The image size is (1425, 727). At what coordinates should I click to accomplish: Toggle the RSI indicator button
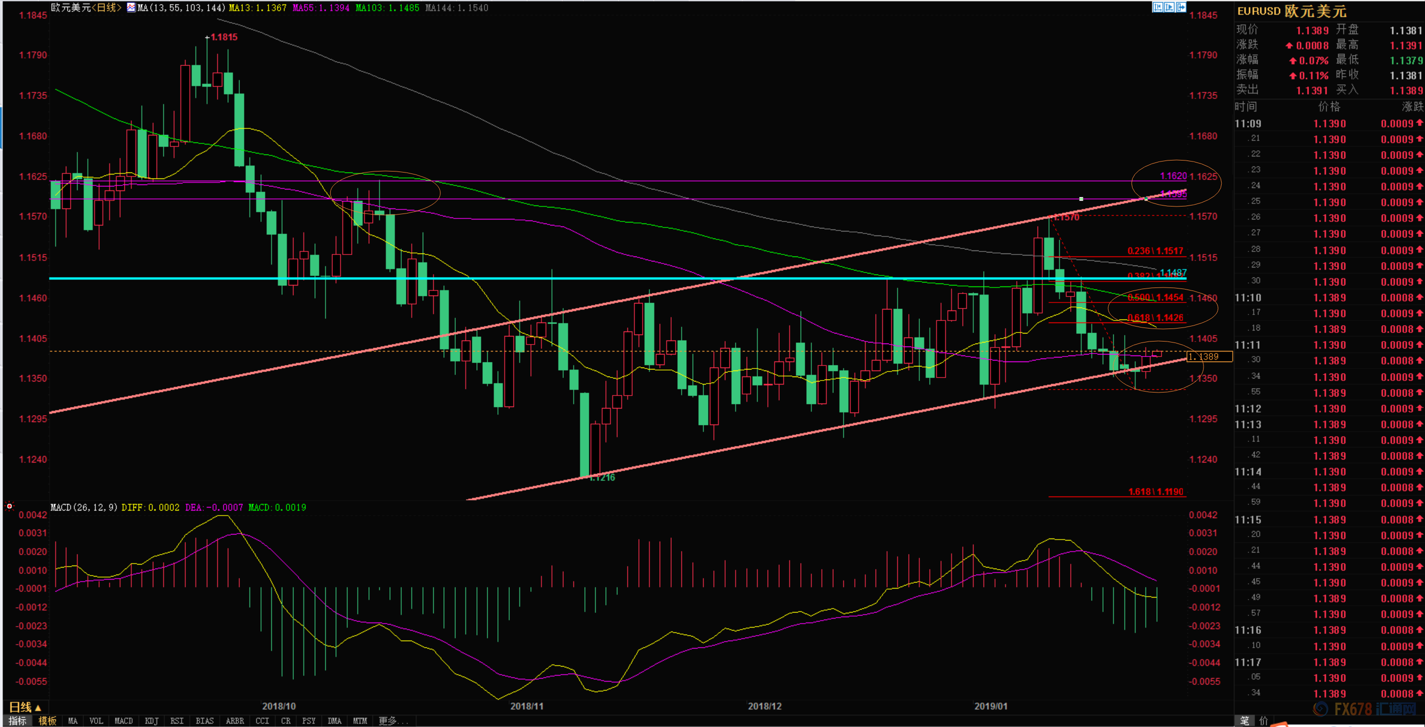pyautogui.click(x=176, y=721)
